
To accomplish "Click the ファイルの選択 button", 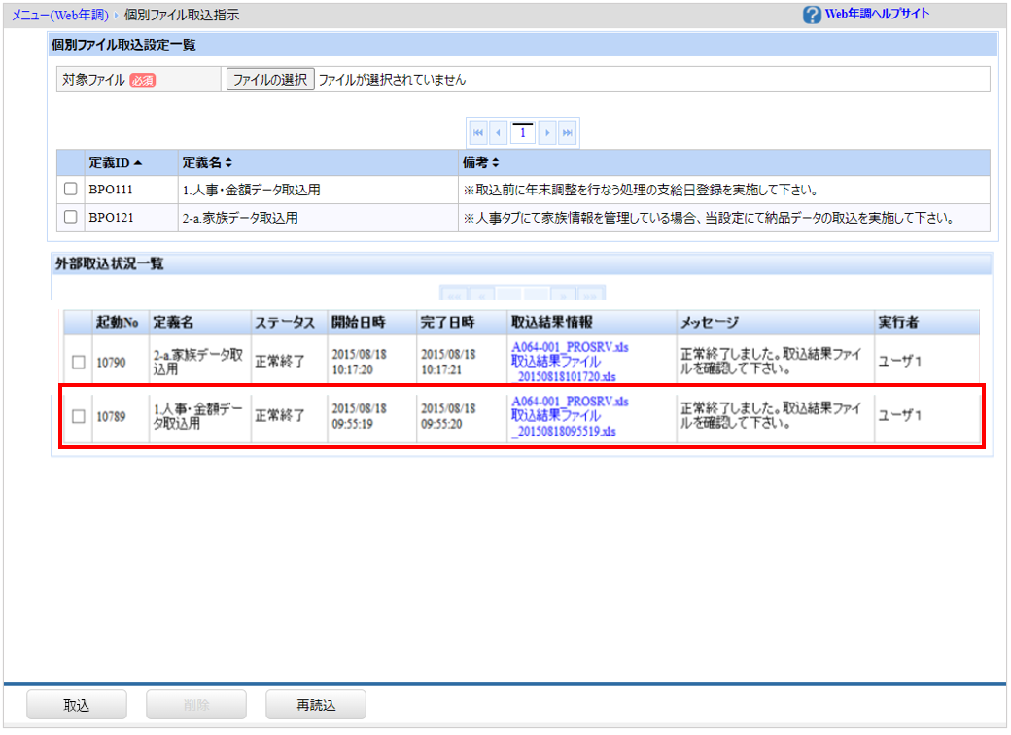I will tap(270, 80).
